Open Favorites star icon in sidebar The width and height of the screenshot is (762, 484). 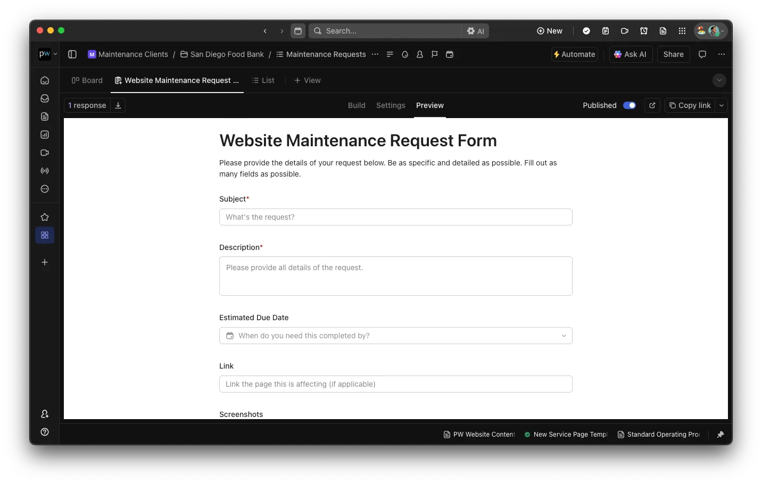pyautogui.click(x=45, y=217)
